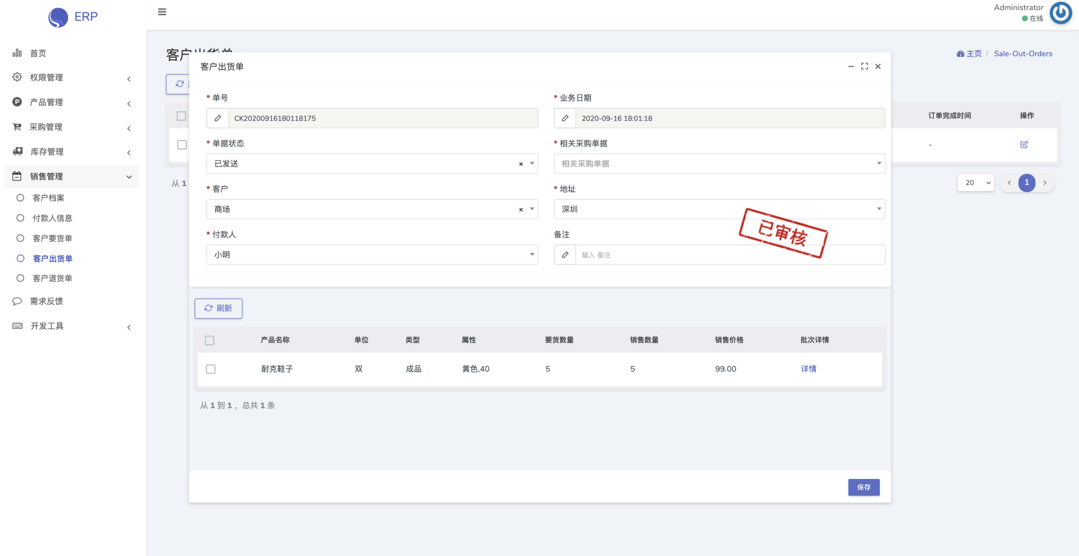
Task: Check the select-all box in background orders table
Action: pos(181,116)
